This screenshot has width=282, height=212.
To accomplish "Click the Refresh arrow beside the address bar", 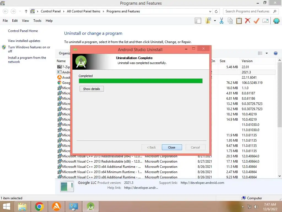I will tap(216, 11).
